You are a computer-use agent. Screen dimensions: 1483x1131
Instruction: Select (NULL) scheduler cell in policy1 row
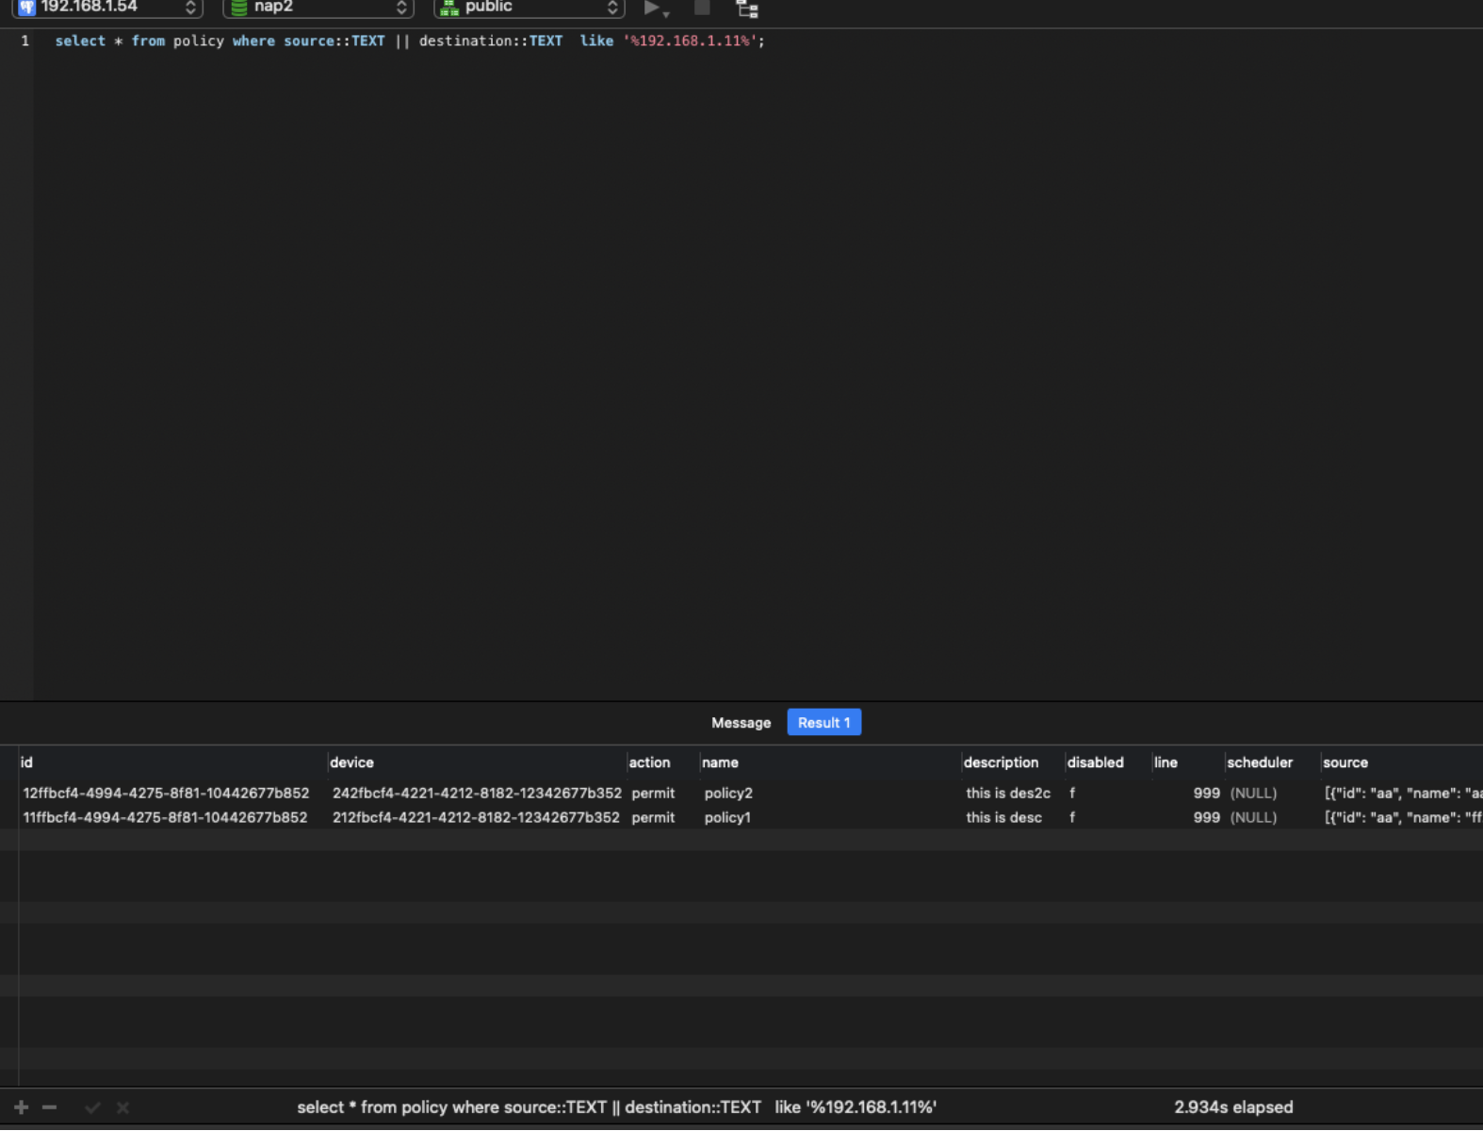pos(1253,818)
